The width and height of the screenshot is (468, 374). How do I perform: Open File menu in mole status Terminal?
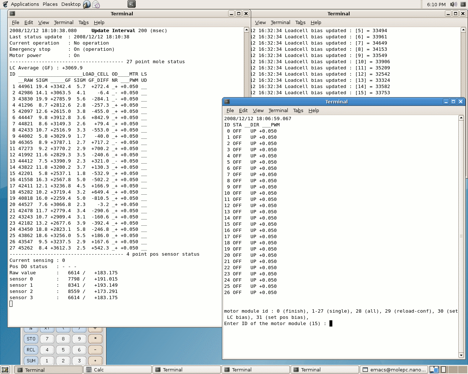(16, 22)
